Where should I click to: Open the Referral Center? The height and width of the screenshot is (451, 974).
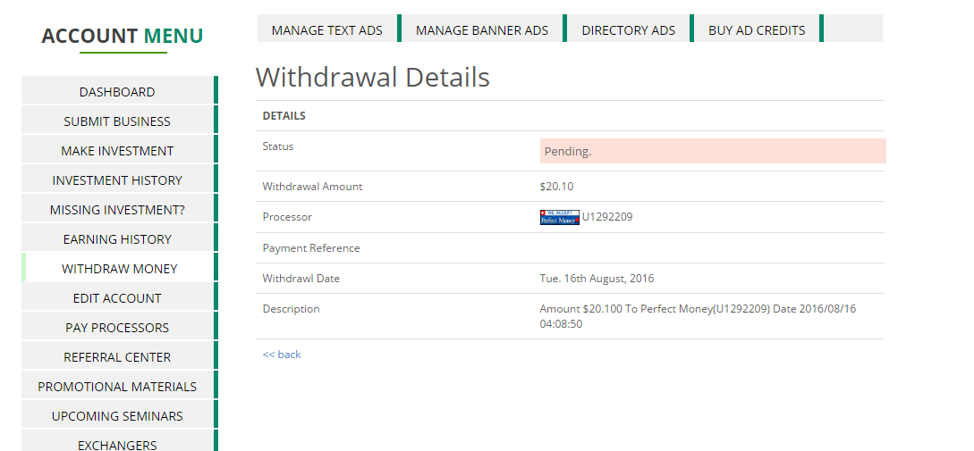[117, 357]
